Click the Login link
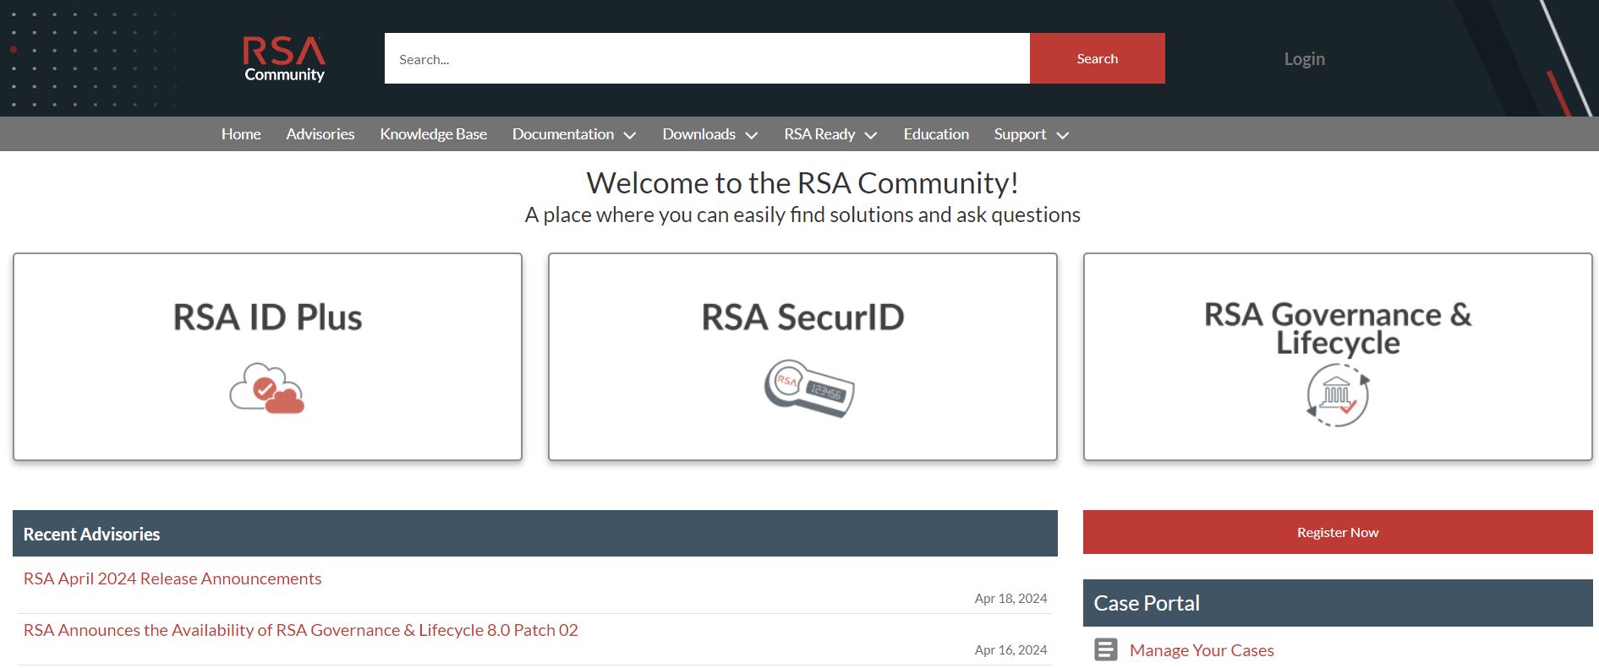 point(1305,59)
